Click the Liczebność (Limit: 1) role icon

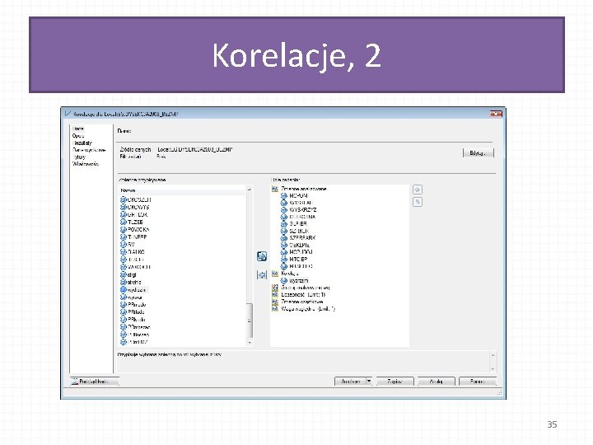click(275, 294)
